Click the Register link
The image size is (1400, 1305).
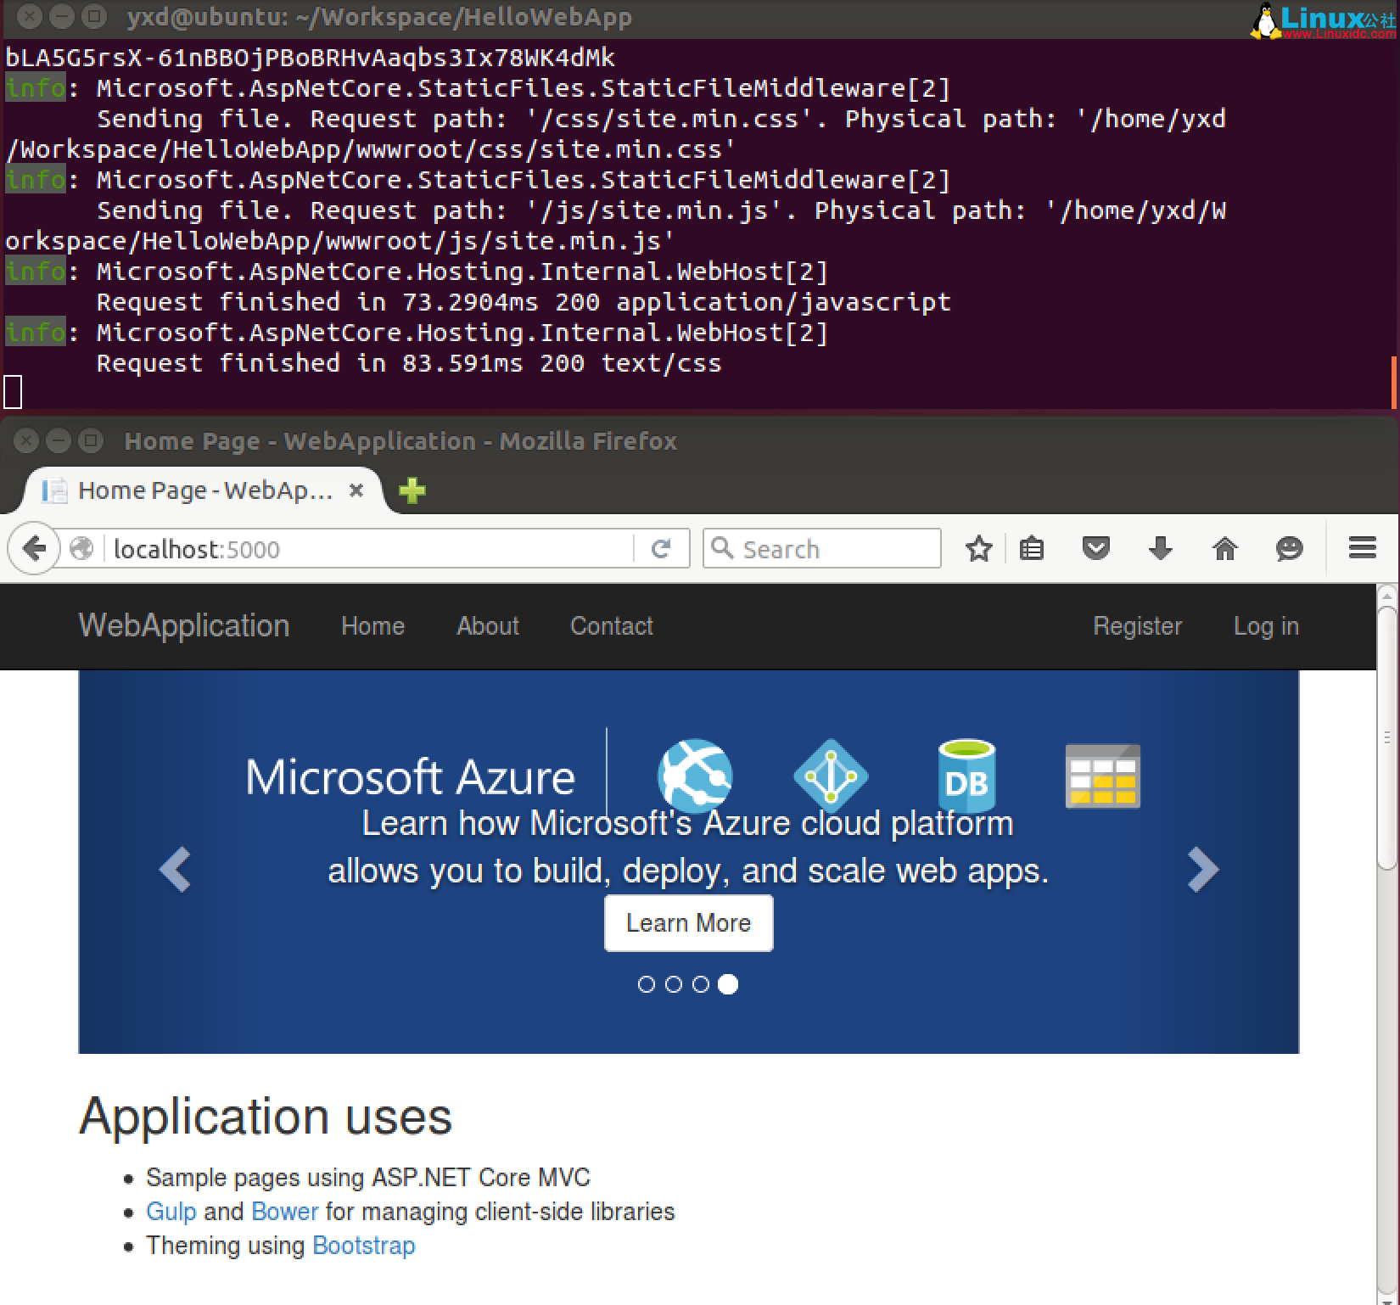[1136, 626]
